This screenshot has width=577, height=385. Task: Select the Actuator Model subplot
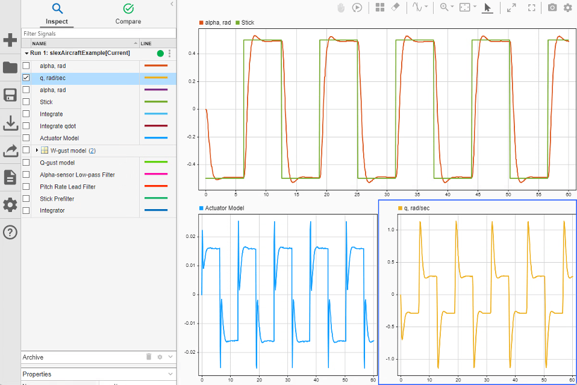(x=287, y=295)
